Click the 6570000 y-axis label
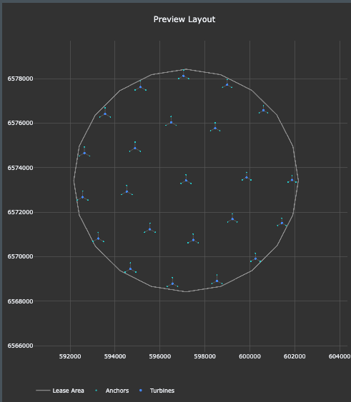Screen dimensions: 351x402 click(x=20, y=256)
